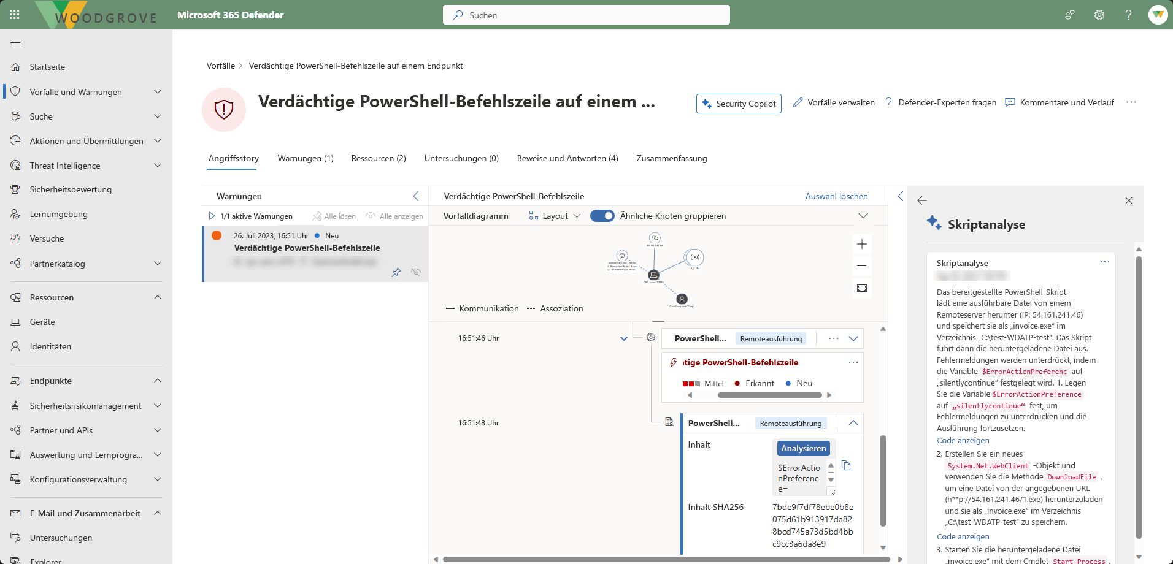The height and width of the screenshot is (564, 1173).
Task: Open more options for Skriptanalyse card
Action: tap(1105, 262)
